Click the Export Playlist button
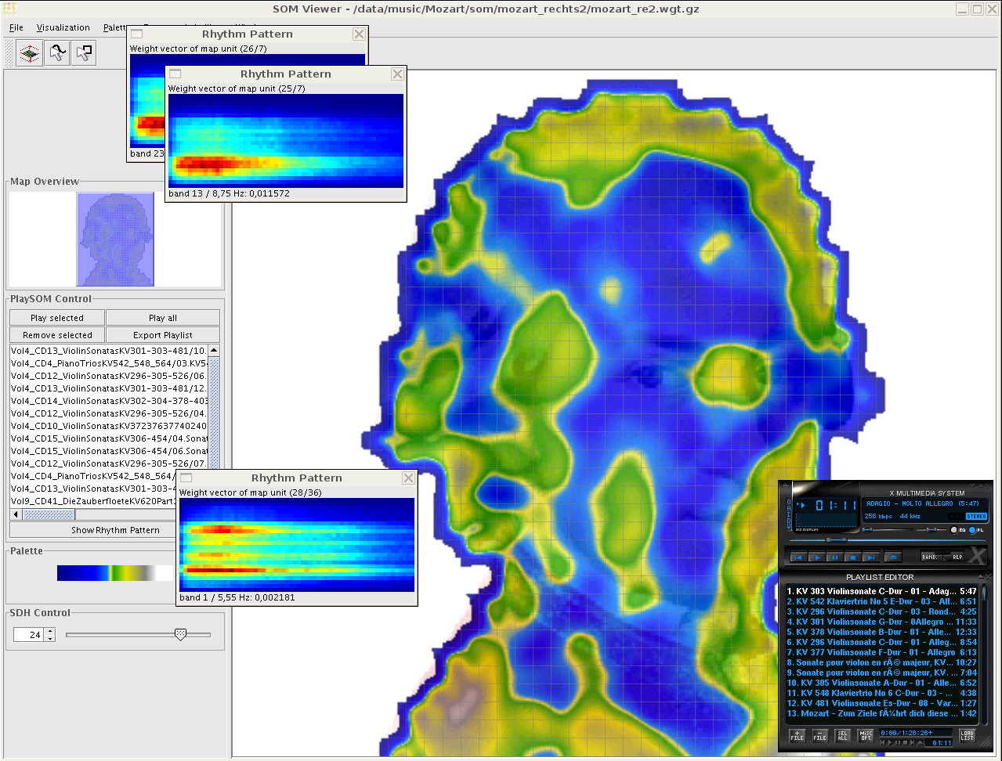This screenshot has height=761, width=1002. (x=162, y=335)
